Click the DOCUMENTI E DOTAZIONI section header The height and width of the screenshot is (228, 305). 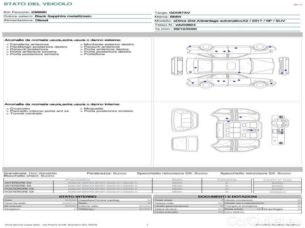point(227,196)
